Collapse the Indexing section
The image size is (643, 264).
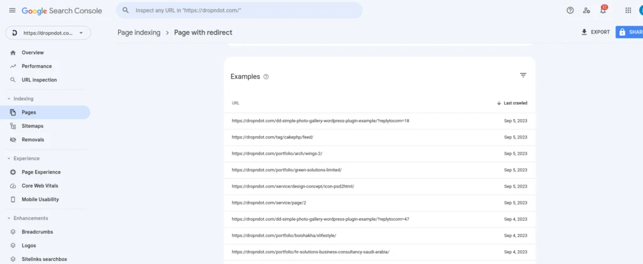[9, 98]
